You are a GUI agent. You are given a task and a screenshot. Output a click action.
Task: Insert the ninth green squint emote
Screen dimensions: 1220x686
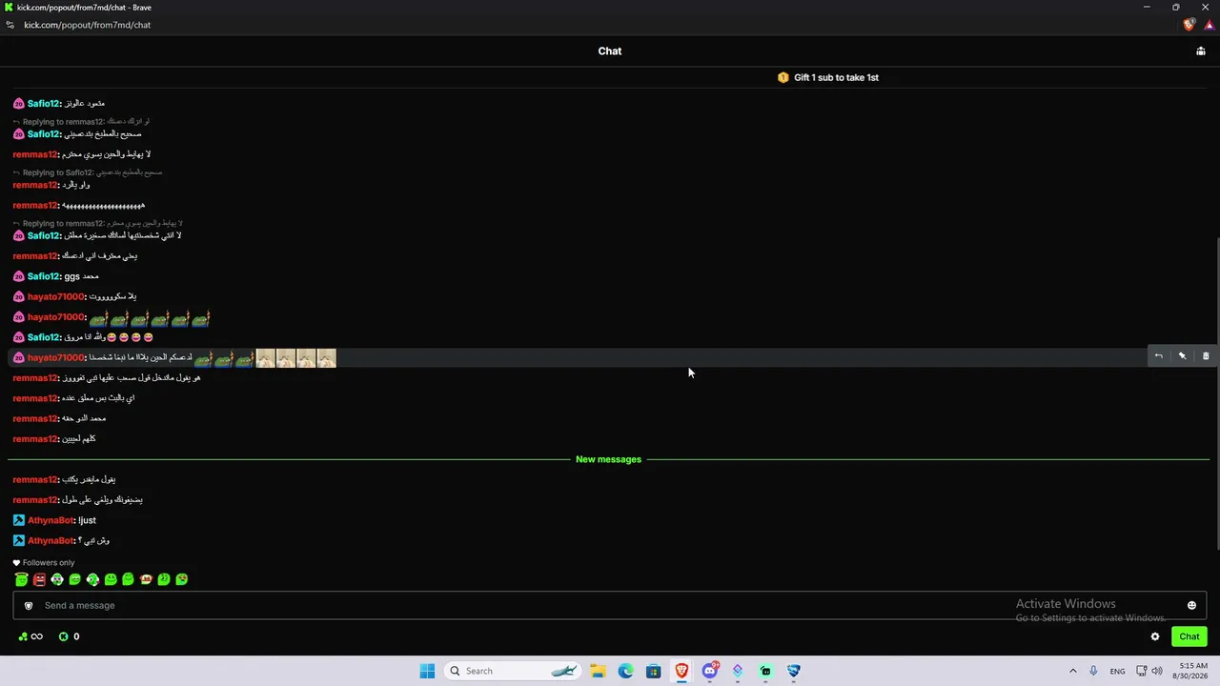[x=164, y=579]
